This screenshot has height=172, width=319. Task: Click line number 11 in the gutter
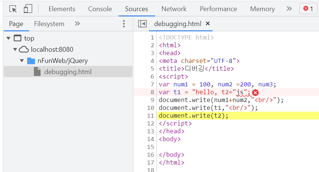(x=150, y=116)
